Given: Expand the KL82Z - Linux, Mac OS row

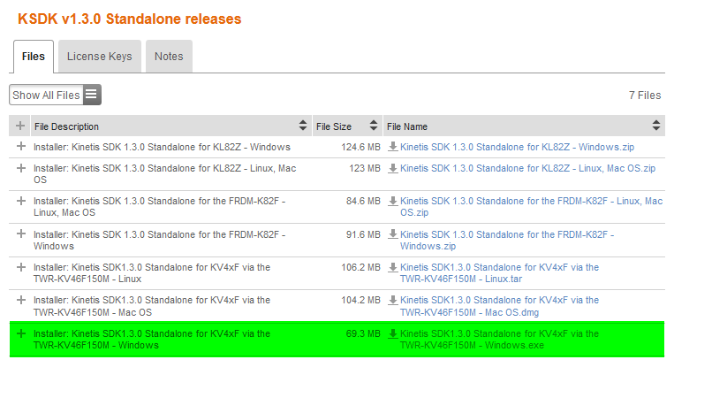Looking at the screenshot, I should pos(21,168).
